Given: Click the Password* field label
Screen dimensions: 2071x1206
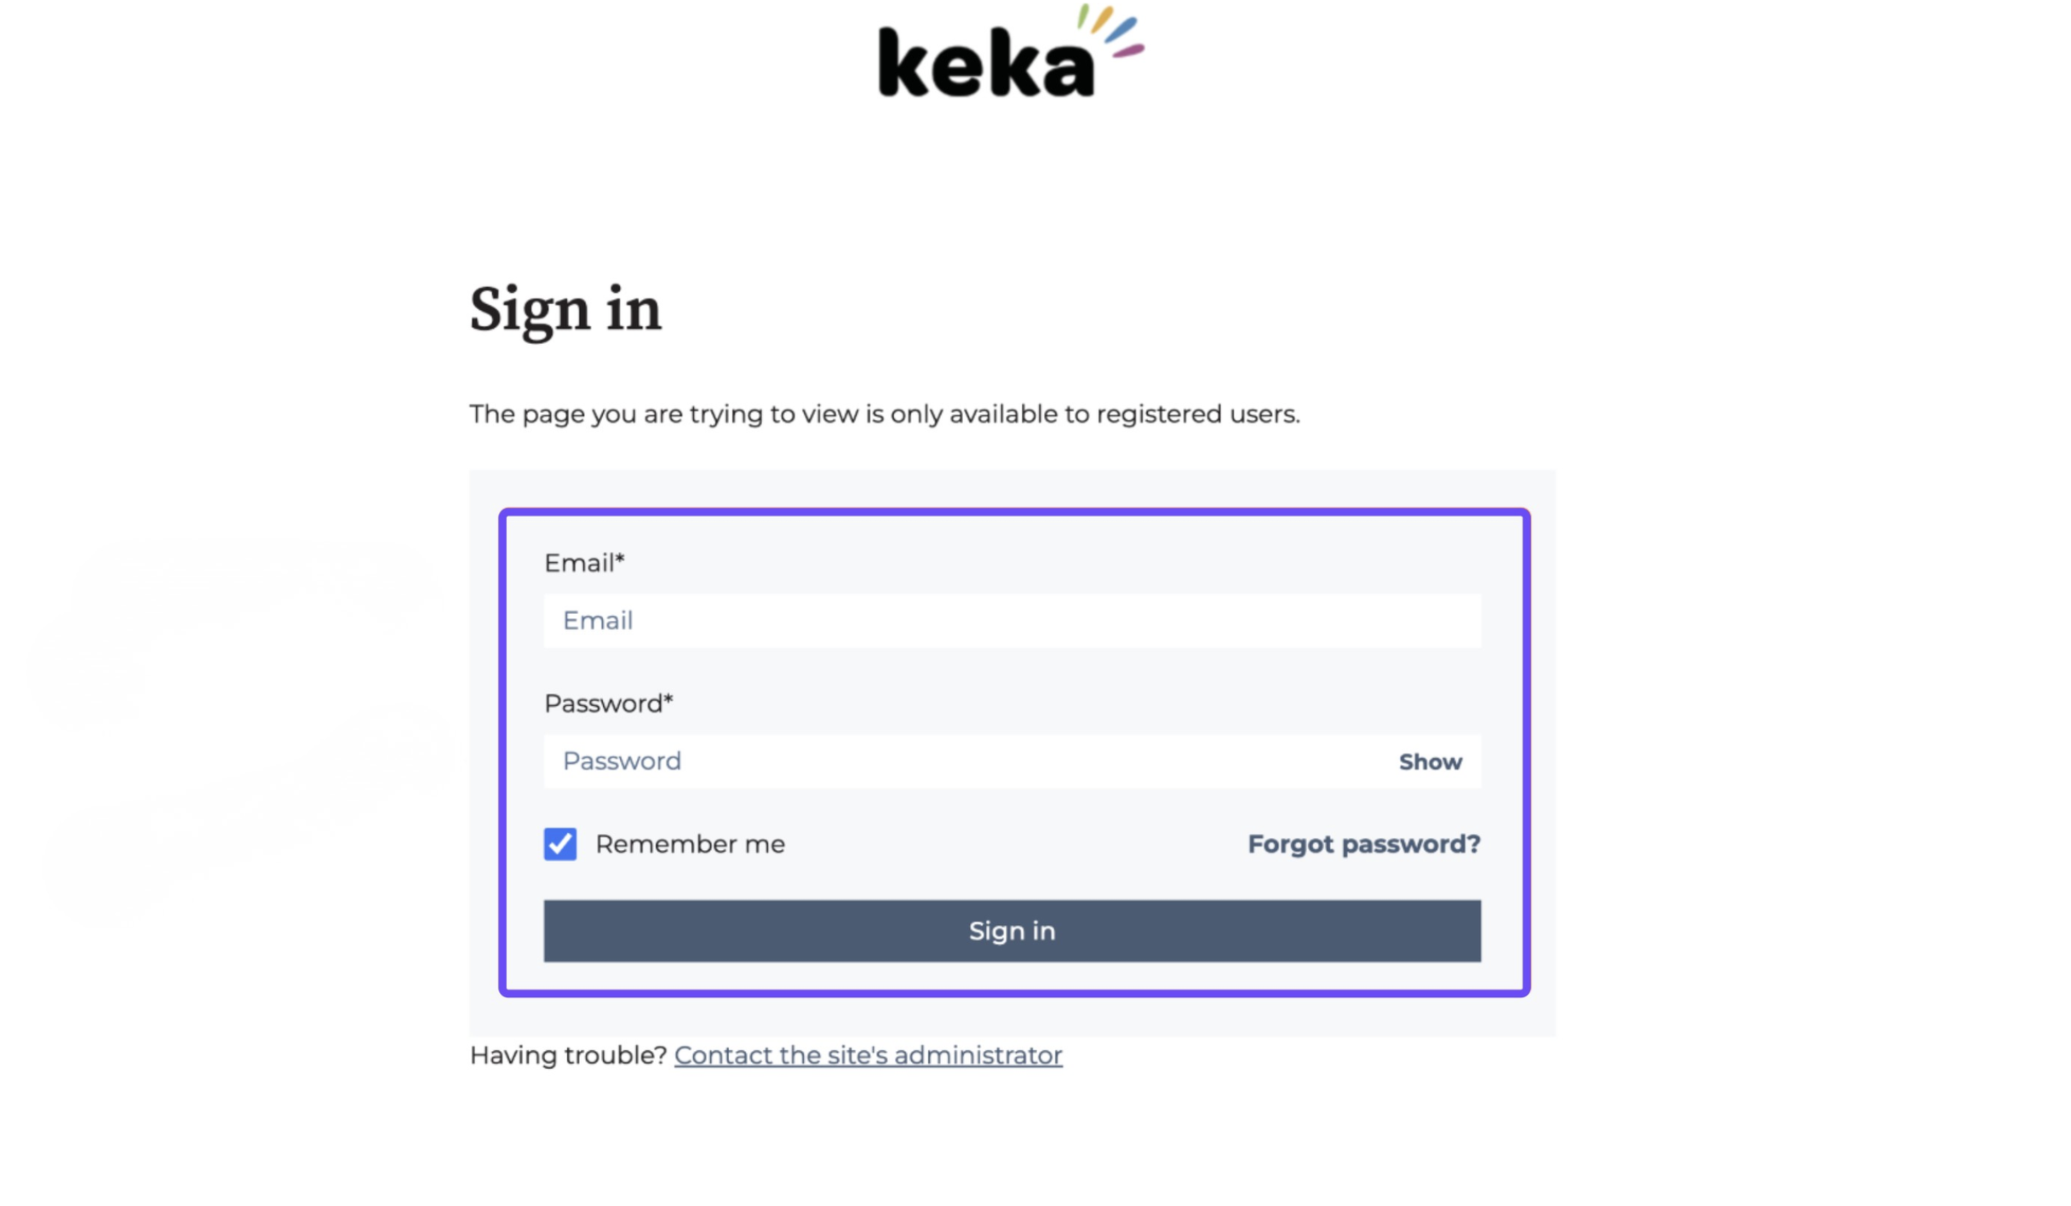Looking at the screenshot, I should point(603,703).
